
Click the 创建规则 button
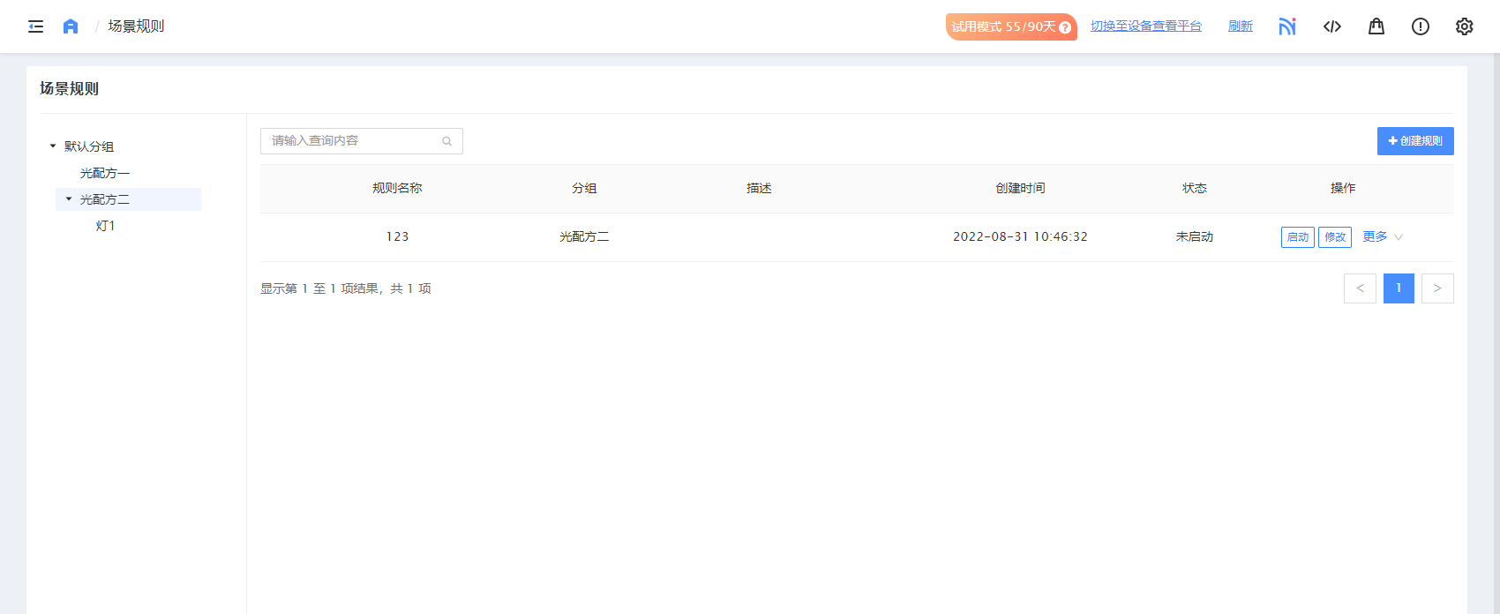[1415, 141]
